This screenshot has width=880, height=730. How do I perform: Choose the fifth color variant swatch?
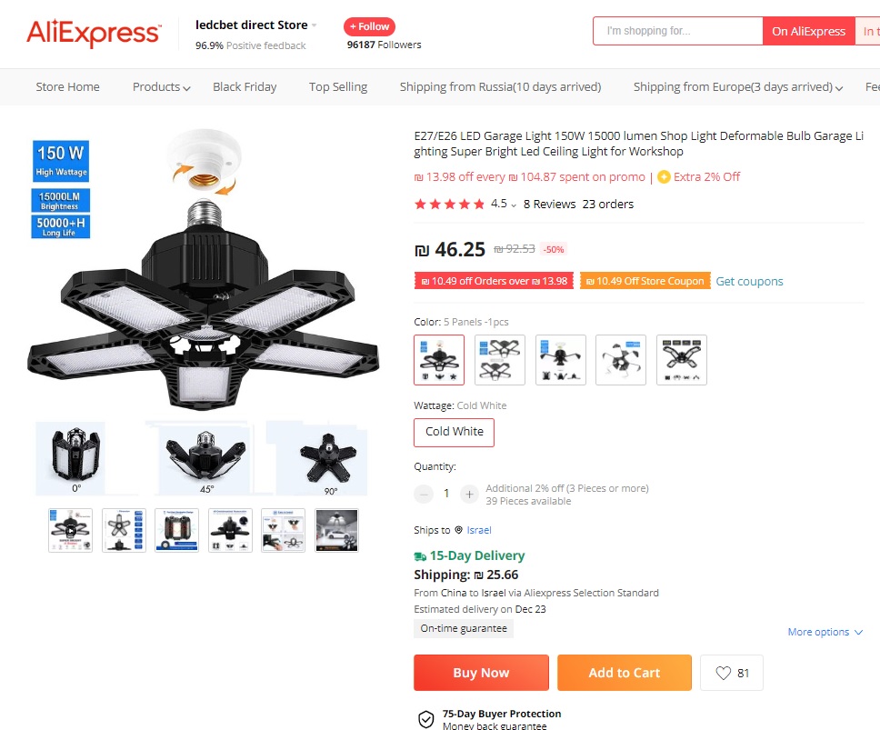point(681,360)
